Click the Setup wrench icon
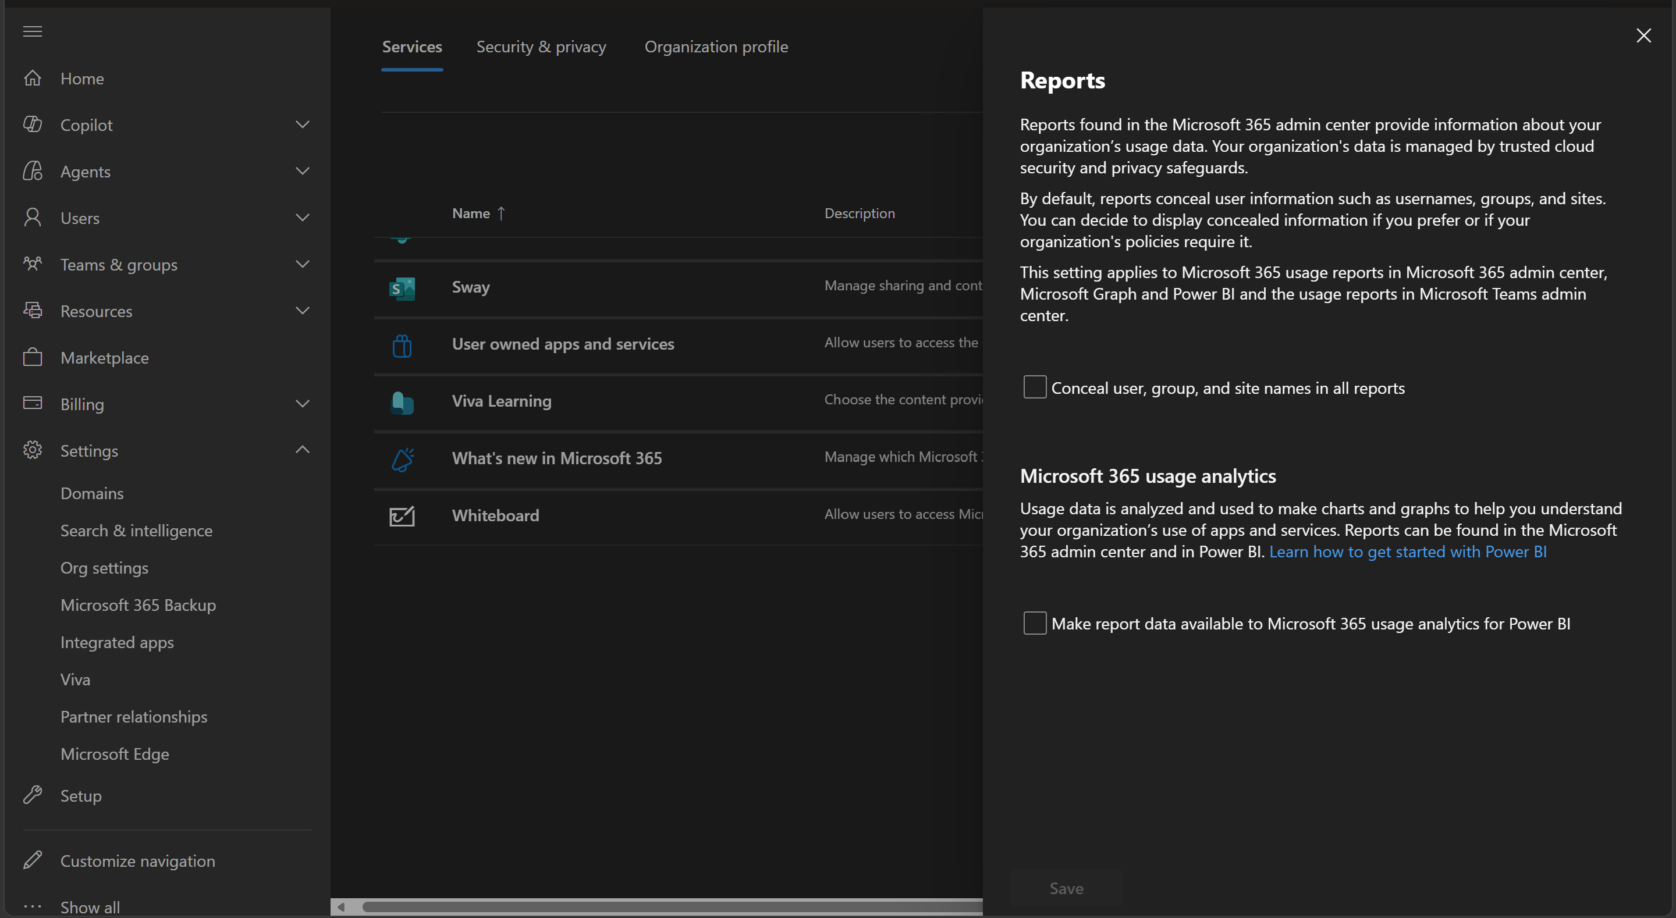Image resolution: width=1676 pixels, height=918 pixels. (33, 795)
